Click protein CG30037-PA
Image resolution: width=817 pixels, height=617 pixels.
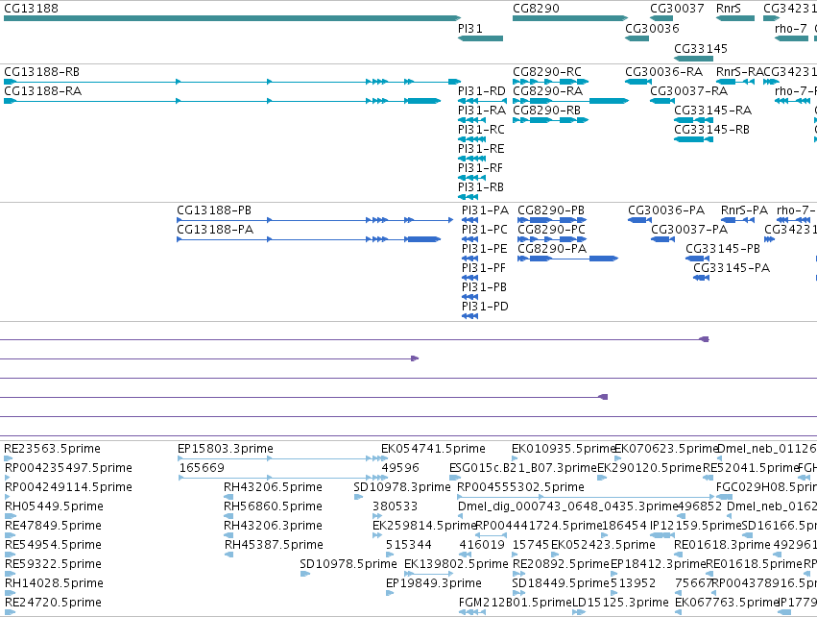(x=662, y=239)
